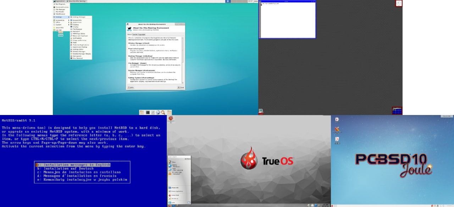Open web browser globe in Xfce dock
Screen dimensions: 454x207
(158, 112)
